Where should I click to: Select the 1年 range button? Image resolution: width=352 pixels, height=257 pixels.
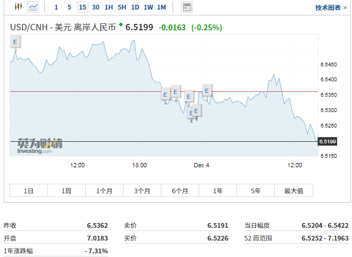click(218, 191)
